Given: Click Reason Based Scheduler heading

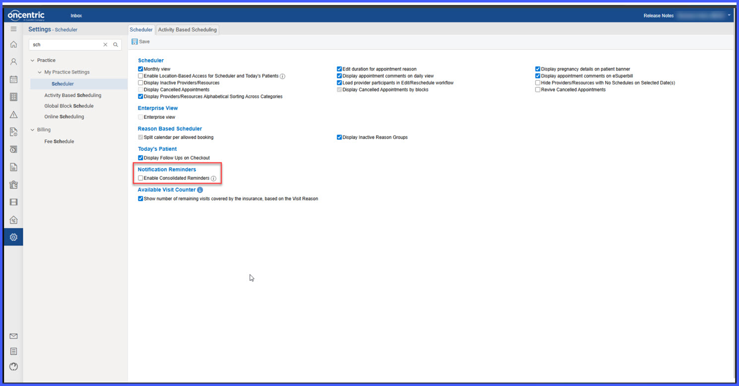Looking at the screenshot, I should (170, 129).
